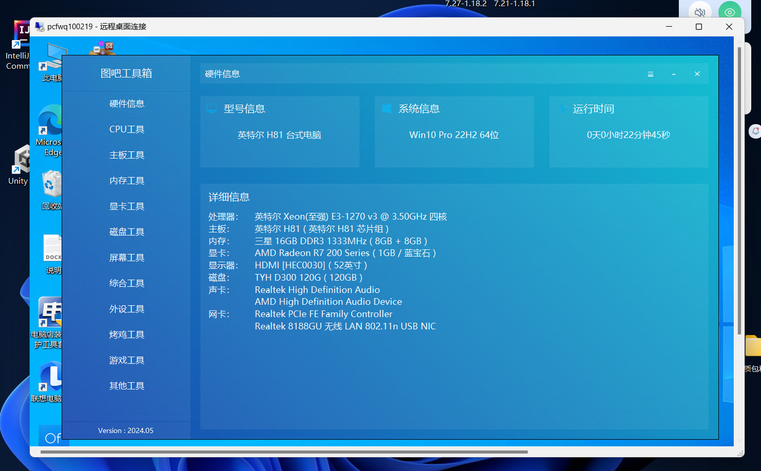Screen dimensions: 761x471
Task: Select 烤鸡工具 stress test section
Action: pos(126,335)
